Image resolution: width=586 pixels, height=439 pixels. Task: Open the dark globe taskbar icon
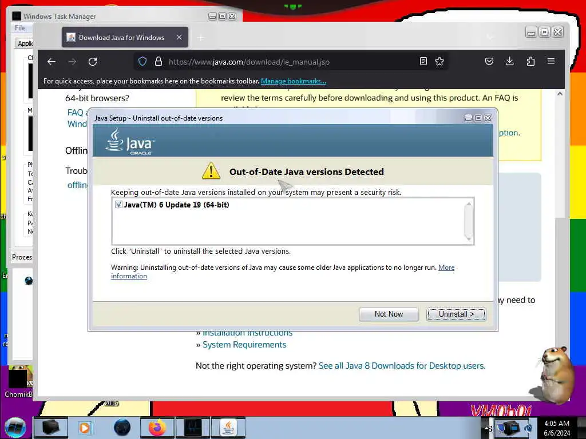click(x=122, y=428)
